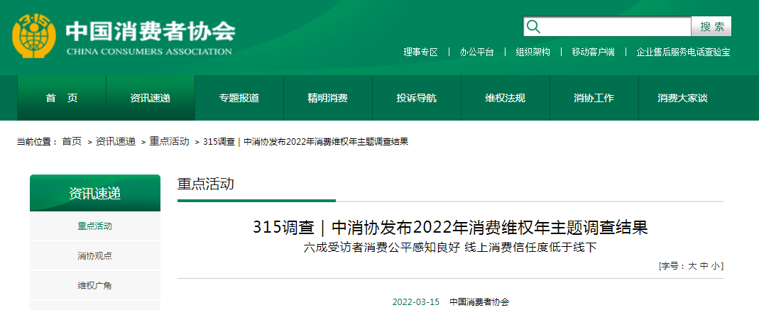Click the article title 315调查 headline
This screenshot has width=759, height=310.
click(451, 227)
